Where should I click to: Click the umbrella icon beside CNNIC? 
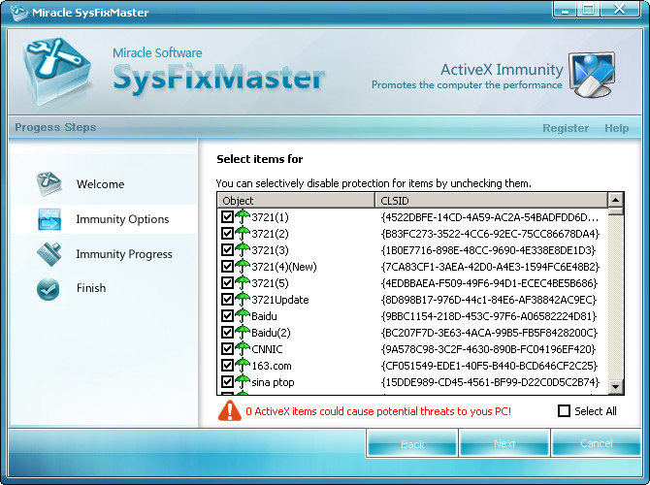pos(243,349)
